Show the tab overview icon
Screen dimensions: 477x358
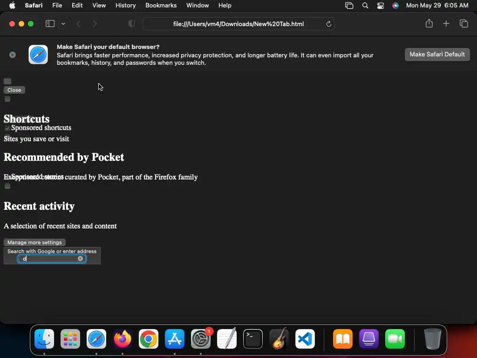pos(463,23)
